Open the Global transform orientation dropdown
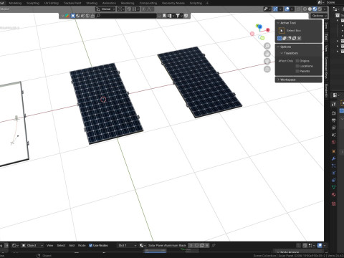The height and width of the screenshot is (258, 344). click(105, 9)
